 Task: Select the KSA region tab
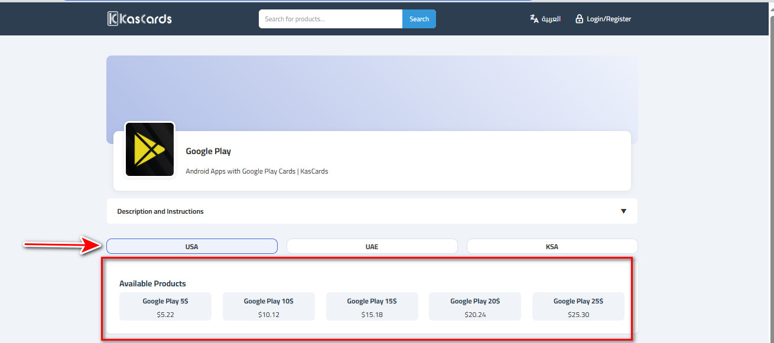click(x=552, y=246)
